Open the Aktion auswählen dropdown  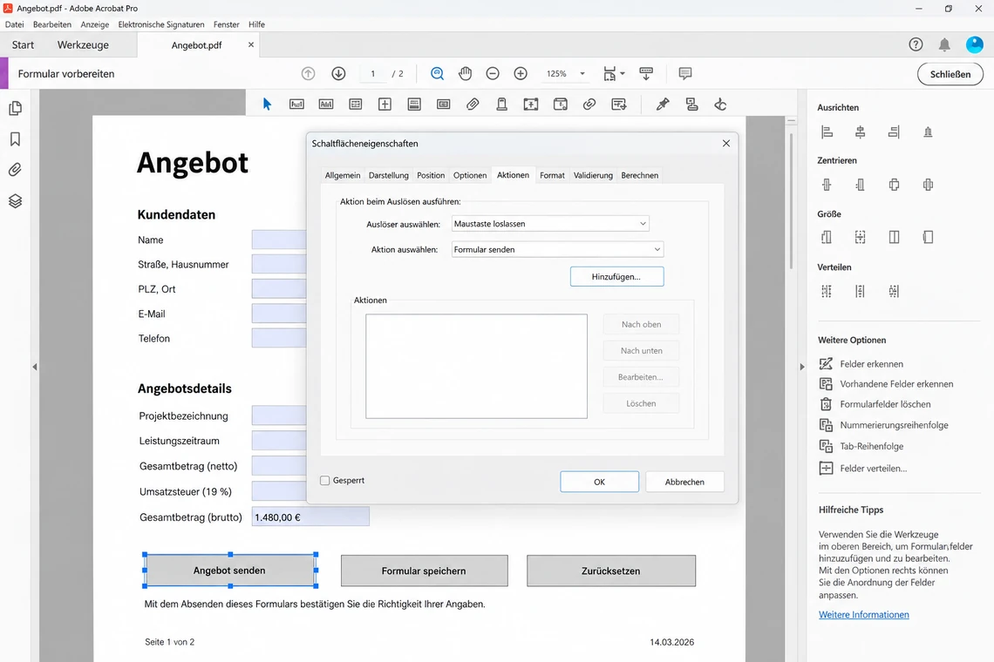[557, 250]
